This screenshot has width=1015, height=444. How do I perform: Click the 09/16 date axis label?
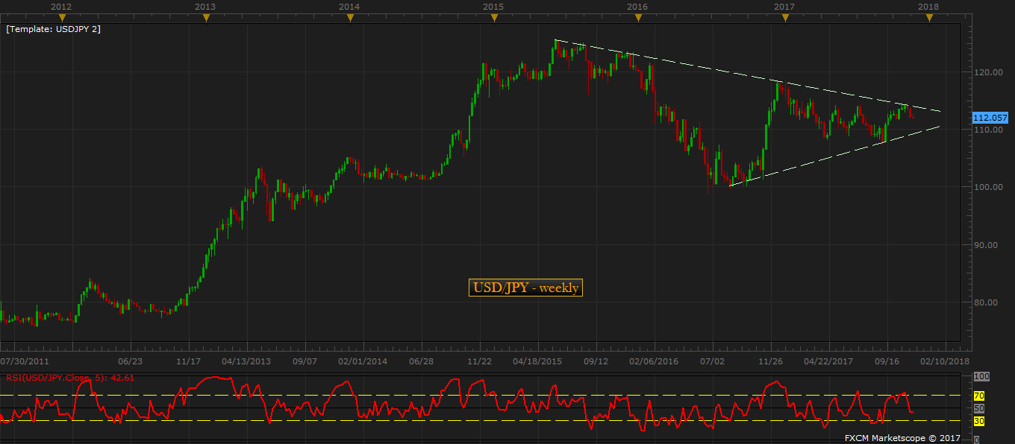[x=887, y=361]
